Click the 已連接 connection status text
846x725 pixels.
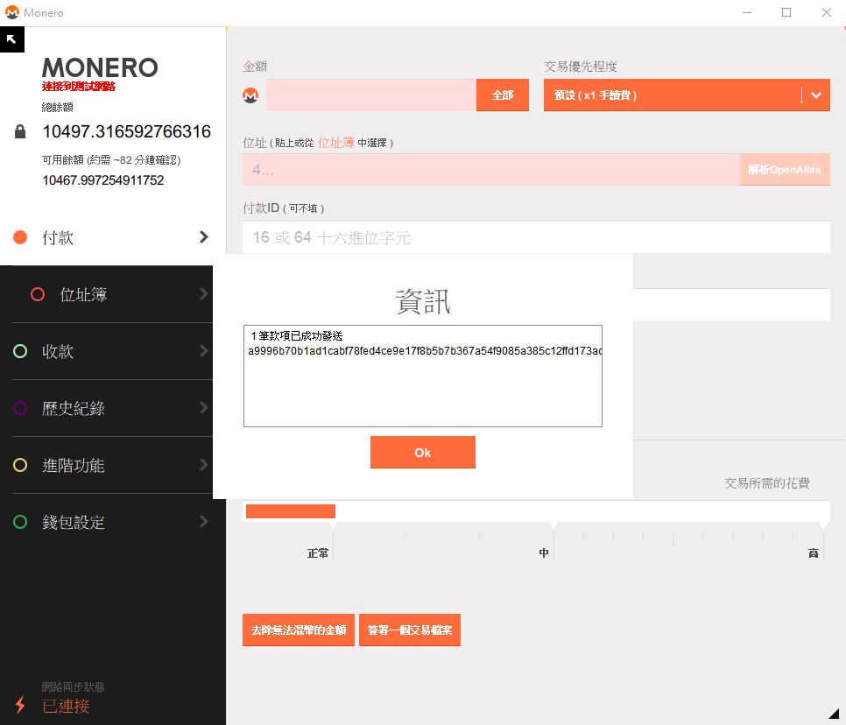click(x=66, y=706)
